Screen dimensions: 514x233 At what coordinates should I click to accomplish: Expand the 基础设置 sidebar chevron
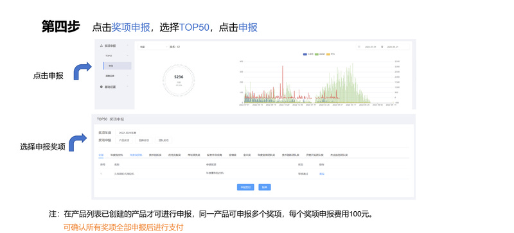tap(127, 86)
